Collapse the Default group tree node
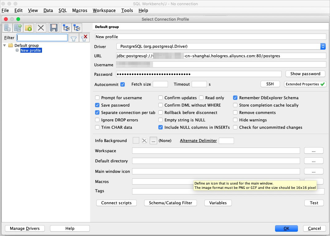The height and width of the screenshot is (236, 330). pyautogui.click(x=5, y=45)
